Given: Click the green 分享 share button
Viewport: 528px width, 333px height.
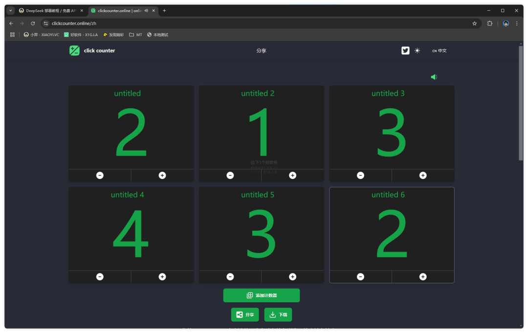Looking at the screenshot, I should pos(245,314).
